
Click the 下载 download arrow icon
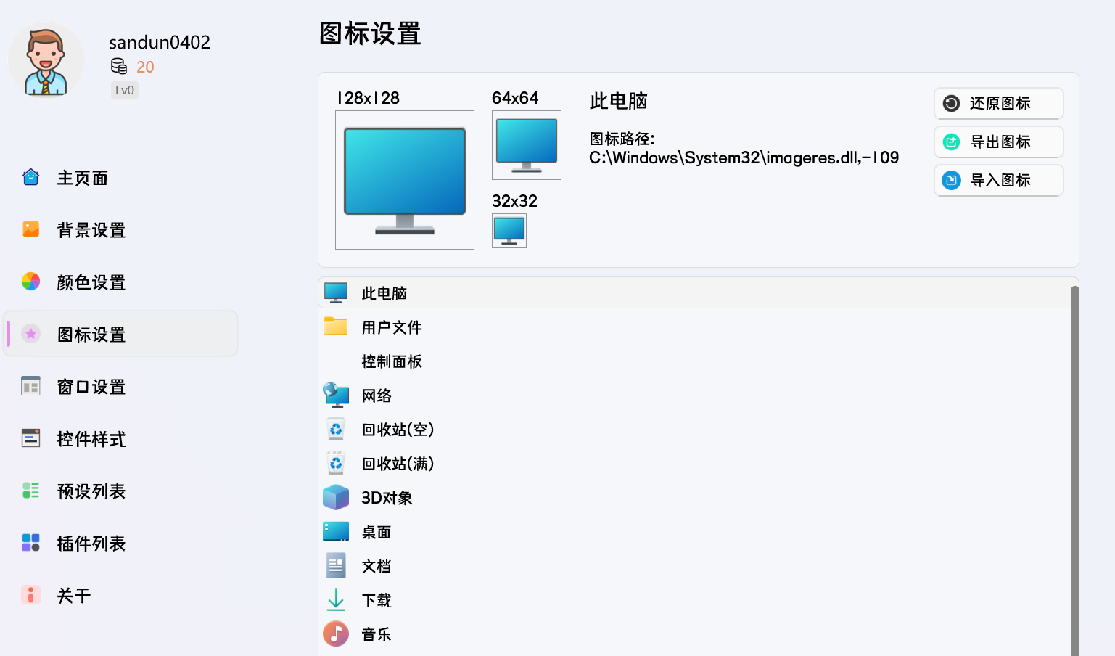[336, 599]
